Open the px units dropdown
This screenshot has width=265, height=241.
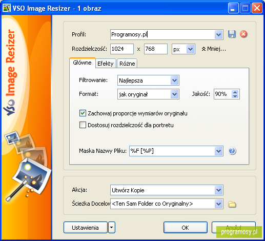point(190,49)
